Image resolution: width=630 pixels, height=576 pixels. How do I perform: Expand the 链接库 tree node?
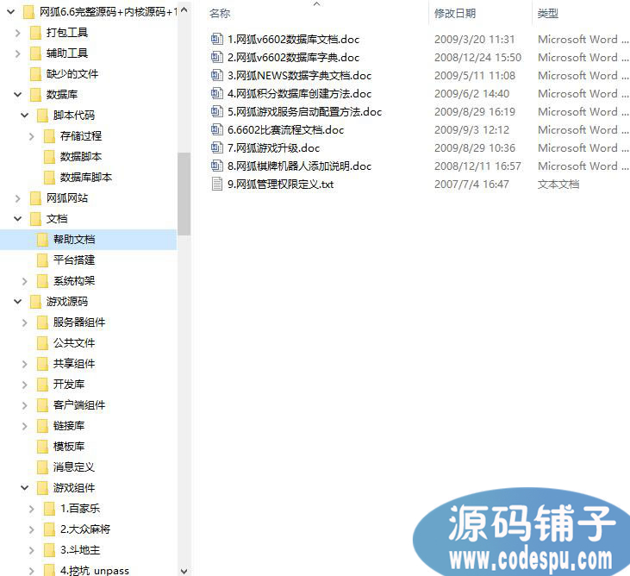coord(24,426)
